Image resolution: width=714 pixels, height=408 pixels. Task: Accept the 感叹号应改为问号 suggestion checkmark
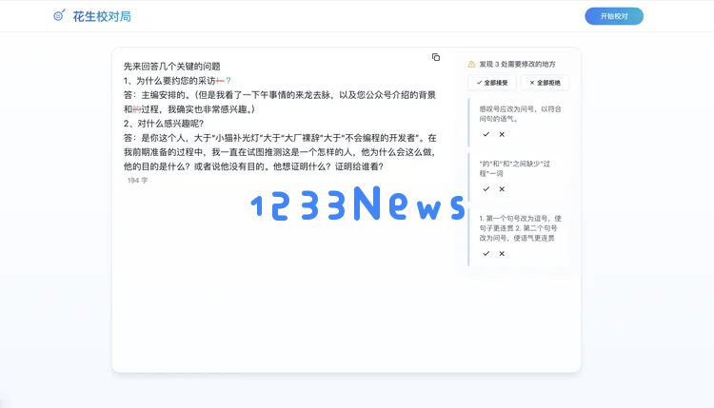(486, 134)
